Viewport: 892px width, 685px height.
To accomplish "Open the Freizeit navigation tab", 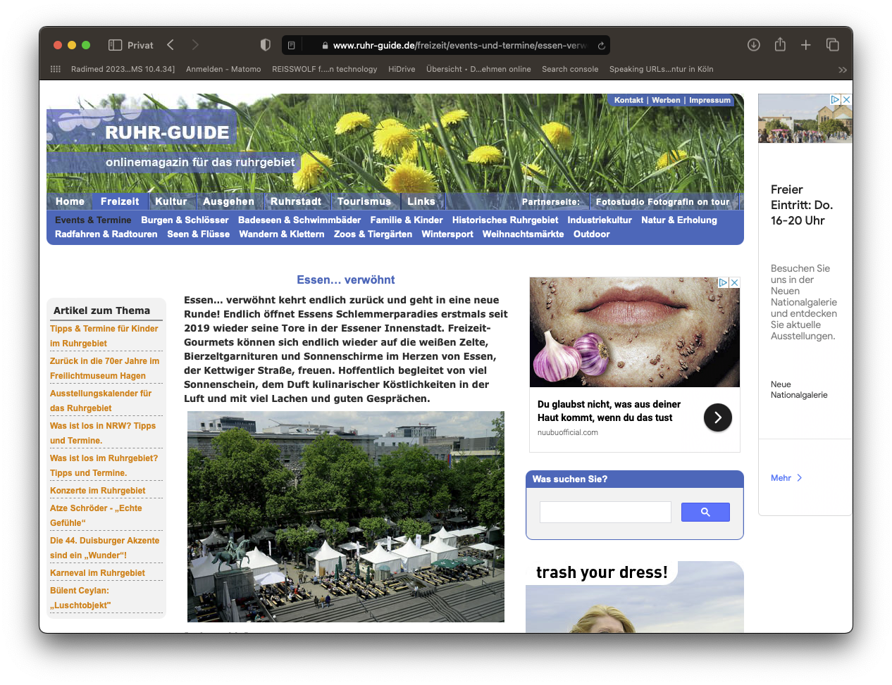I will 120,201.
